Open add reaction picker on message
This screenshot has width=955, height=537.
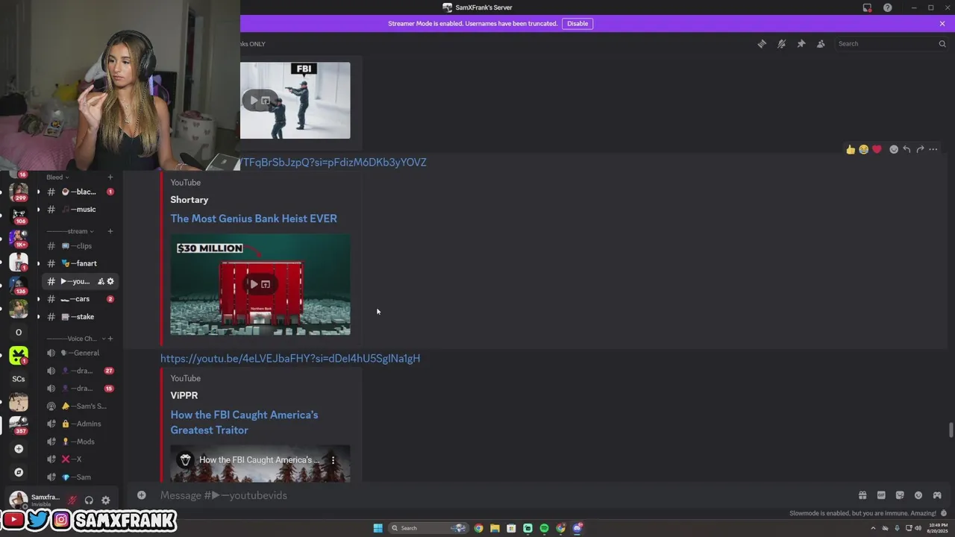[894, 149]
